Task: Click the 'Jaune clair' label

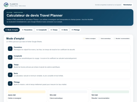Action: coord(12,95)
